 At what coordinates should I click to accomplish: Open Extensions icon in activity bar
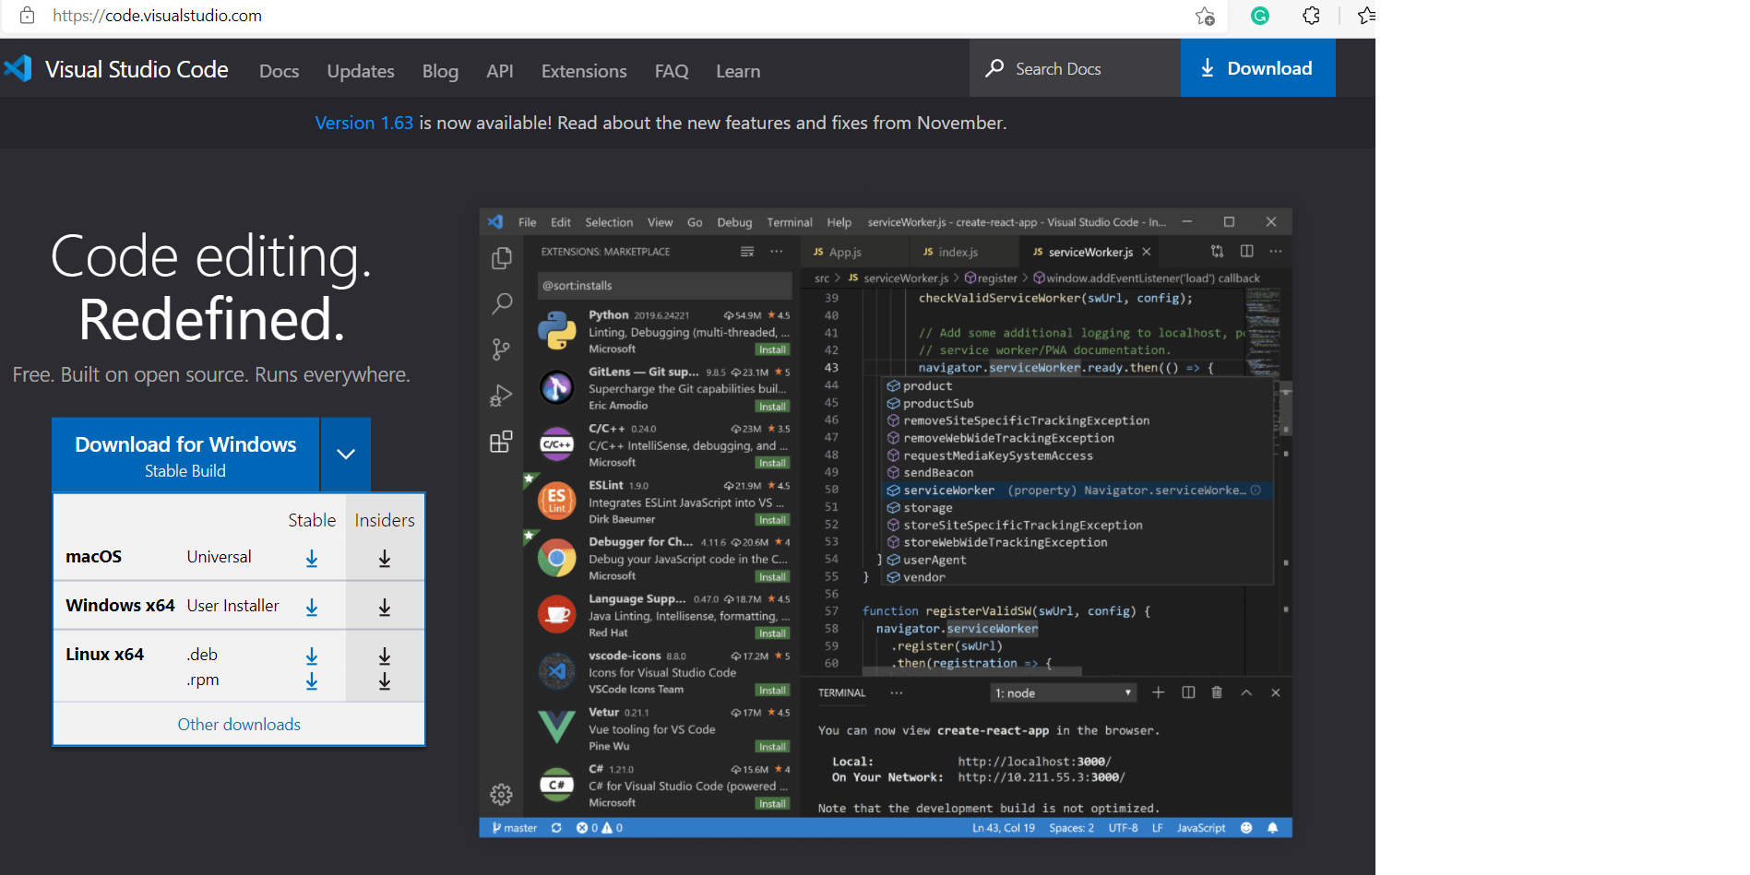click(x=501, y=442)
